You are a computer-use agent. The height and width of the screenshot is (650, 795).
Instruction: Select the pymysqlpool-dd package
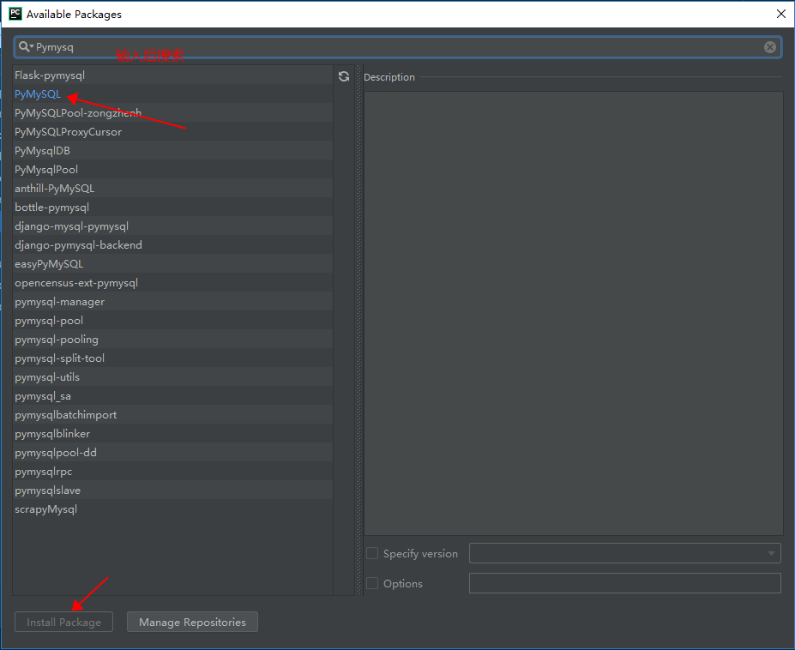[x=173, y=453]
